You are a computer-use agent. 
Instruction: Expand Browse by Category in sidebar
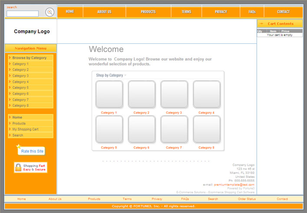pos(29,58)
